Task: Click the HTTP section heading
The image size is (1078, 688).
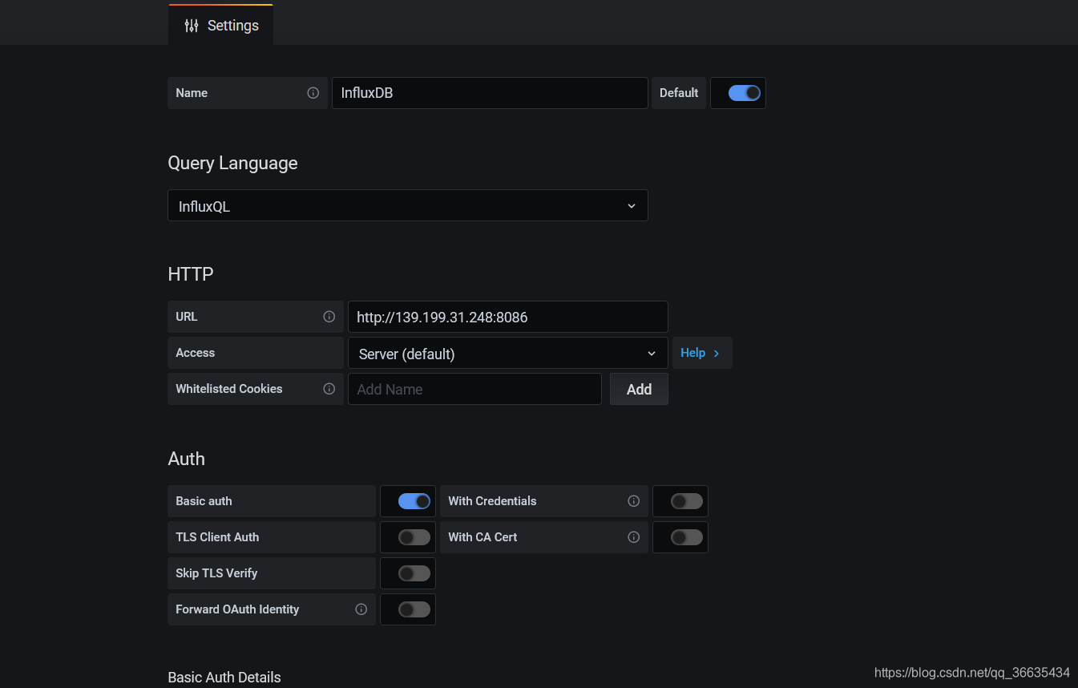Action: pyautogui.click(x=191, y=274)
